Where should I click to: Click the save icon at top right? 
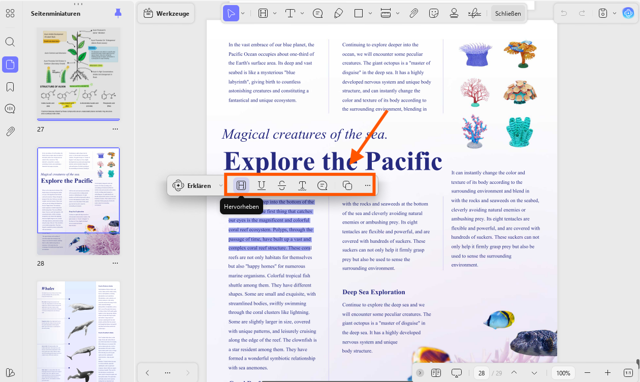pyautogui.click(x=603, y=14)
